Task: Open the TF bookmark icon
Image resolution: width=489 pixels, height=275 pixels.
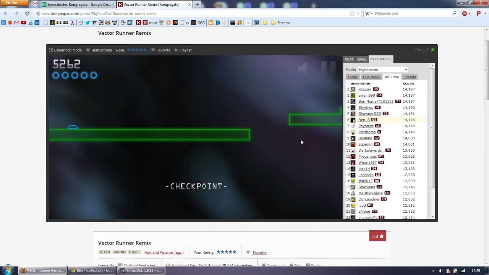Action: coord(94,23)
